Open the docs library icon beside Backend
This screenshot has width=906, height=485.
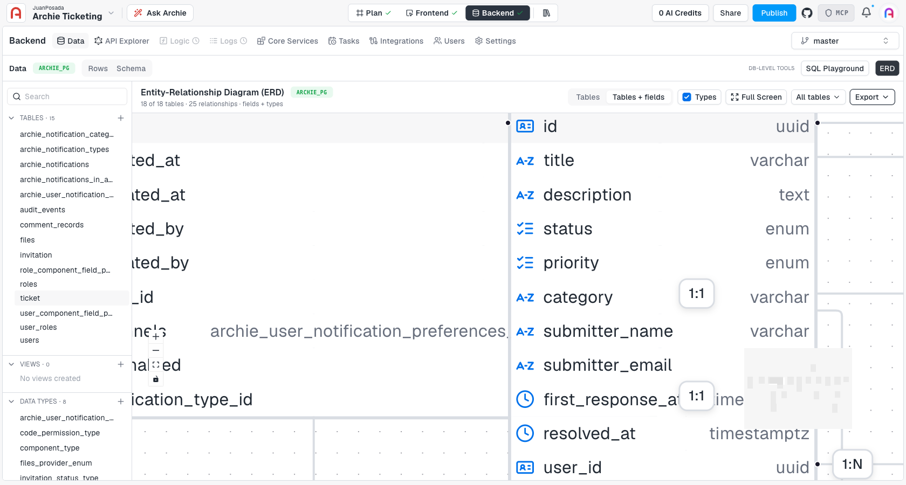[546, 13]
